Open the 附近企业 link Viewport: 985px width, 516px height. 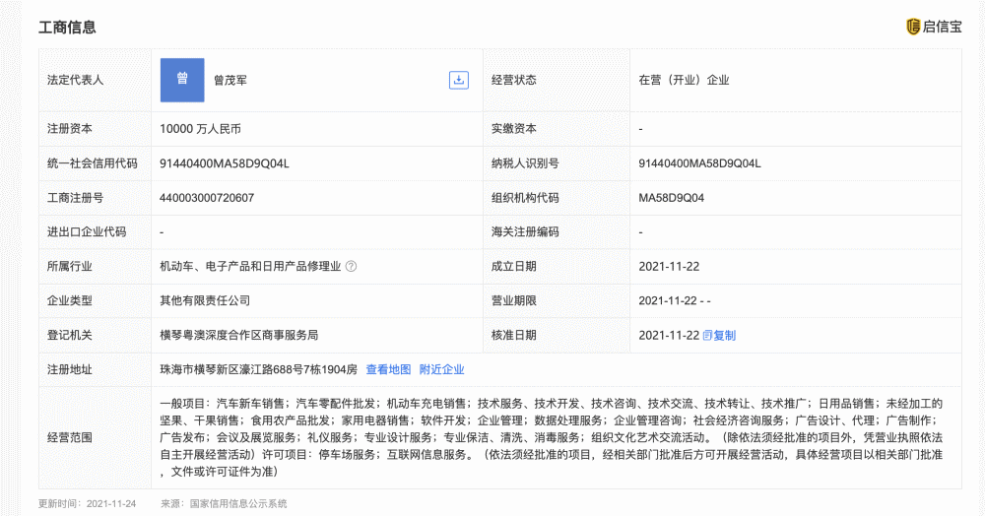coord(441,369)
